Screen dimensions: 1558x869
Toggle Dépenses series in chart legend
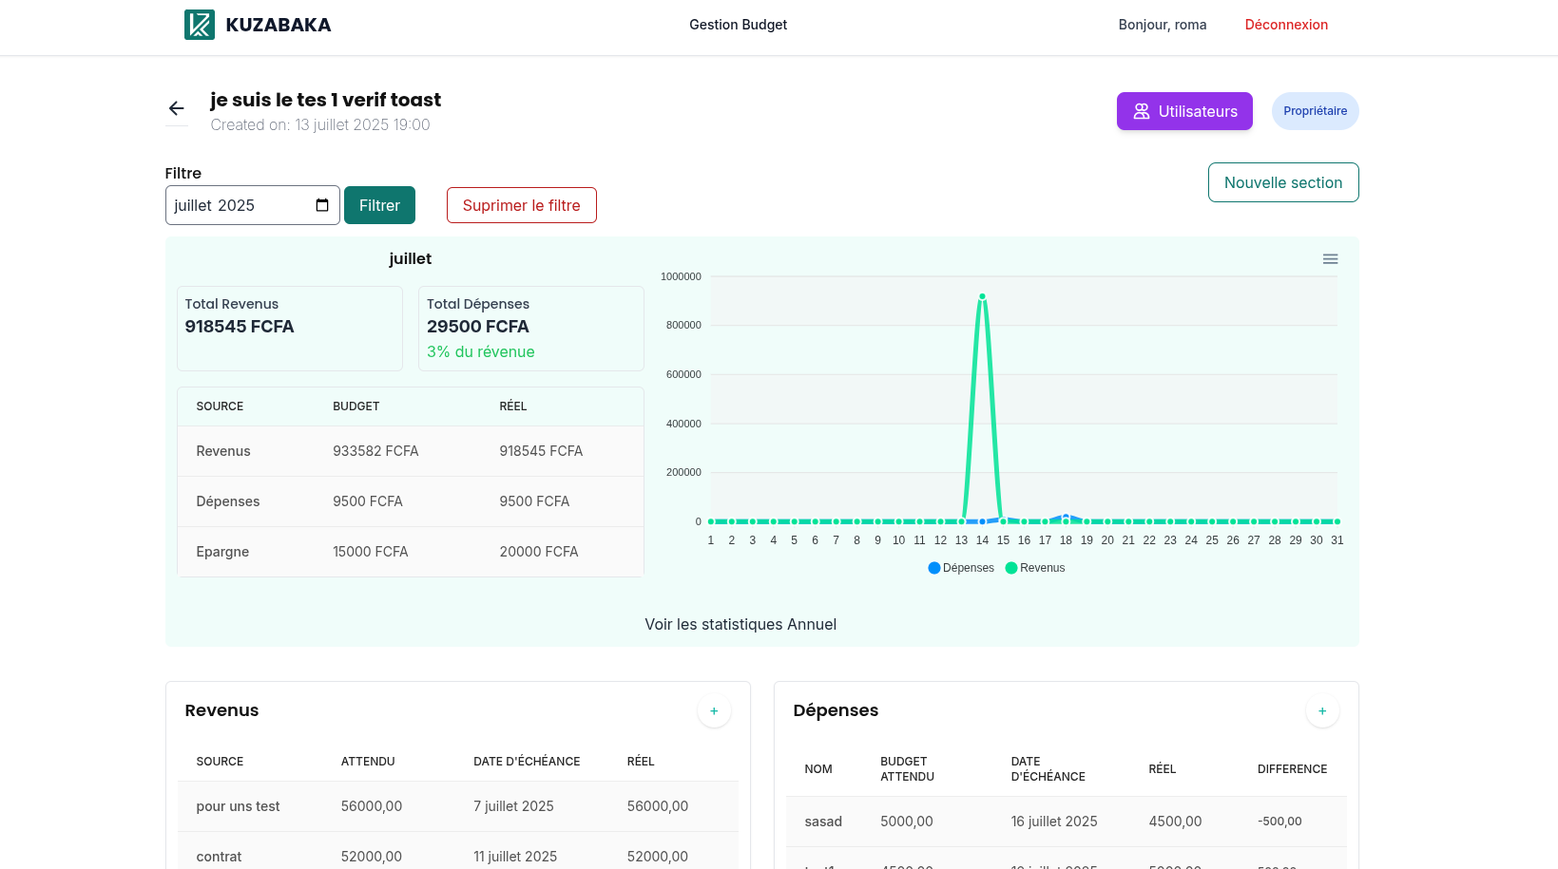(x=961, y=568)
